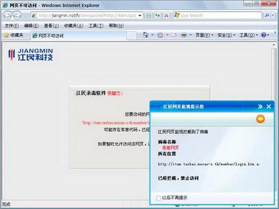Click the green Refresh icon
Image resolution: width=279 pixels, height=209 pixels.
[x=157, y=16]
